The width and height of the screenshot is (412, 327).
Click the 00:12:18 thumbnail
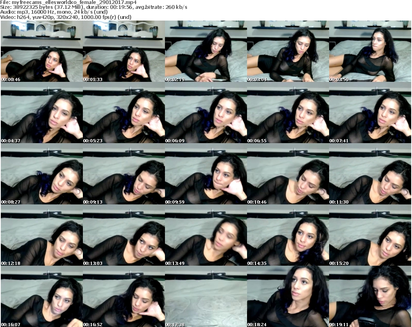coord(41,235)
